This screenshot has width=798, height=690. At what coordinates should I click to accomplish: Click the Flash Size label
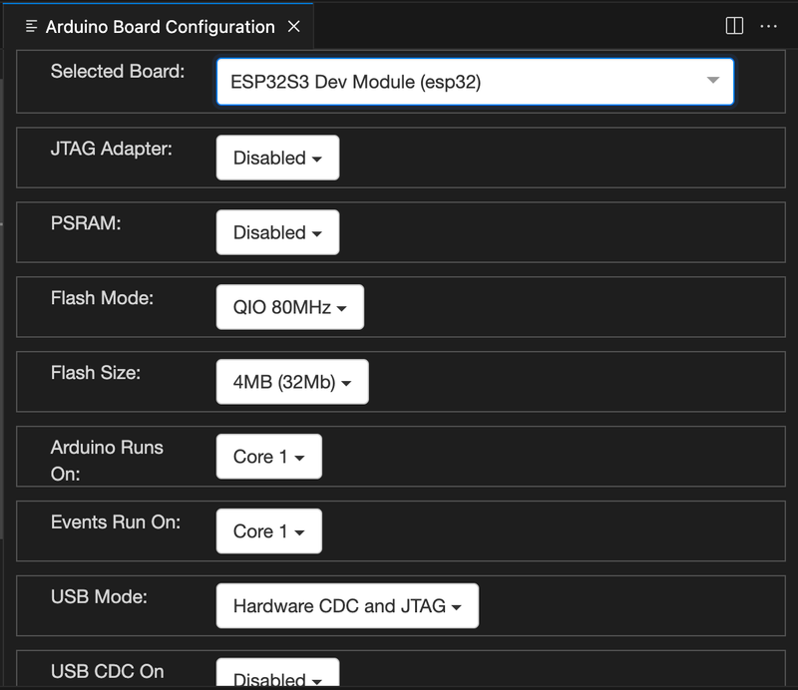pyautogui.click(x=96, y=373)
